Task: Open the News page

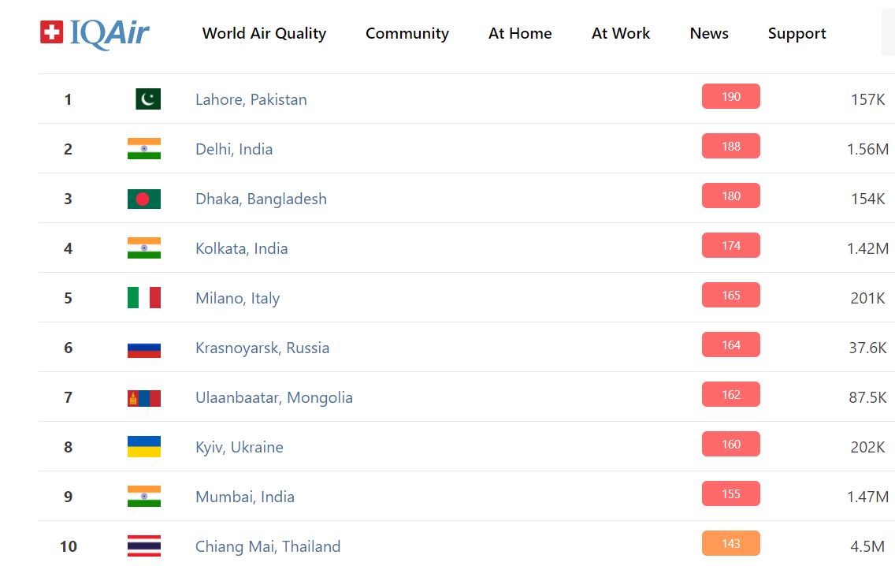Action: tap(709, 33)
